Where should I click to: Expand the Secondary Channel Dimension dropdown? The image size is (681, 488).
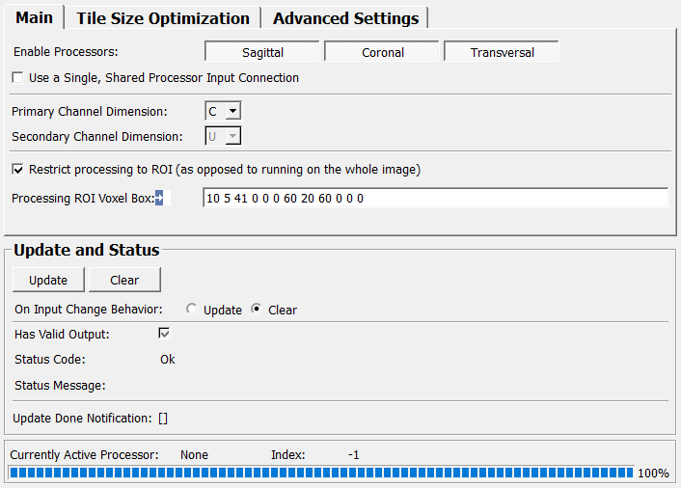tap(223, 137)
